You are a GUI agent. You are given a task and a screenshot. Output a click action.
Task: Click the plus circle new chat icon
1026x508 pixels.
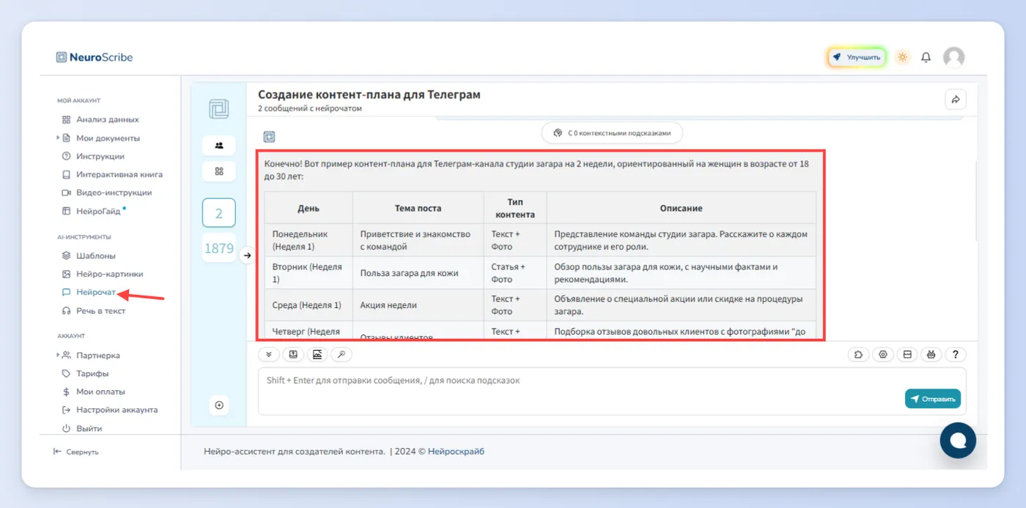(218, 406)
